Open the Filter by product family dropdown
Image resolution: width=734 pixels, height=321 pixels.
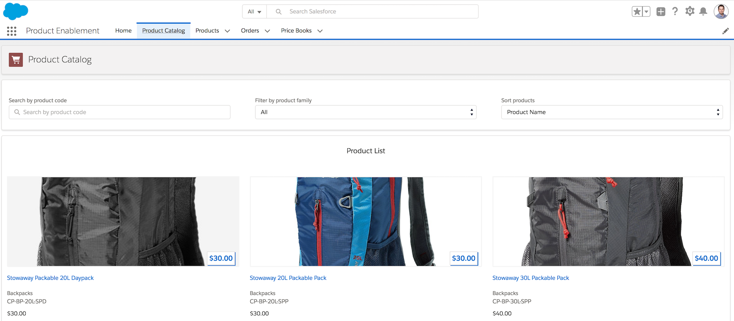pyautogui.click(x=365, y=112)
